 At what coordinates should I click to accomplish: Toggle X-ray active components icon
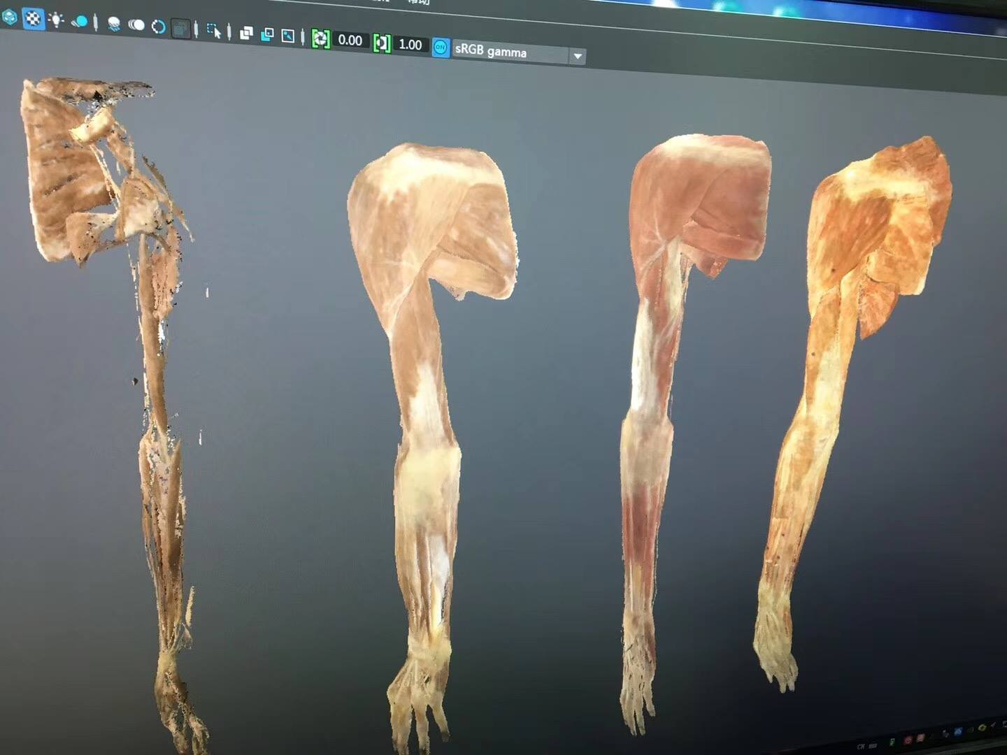267,34
